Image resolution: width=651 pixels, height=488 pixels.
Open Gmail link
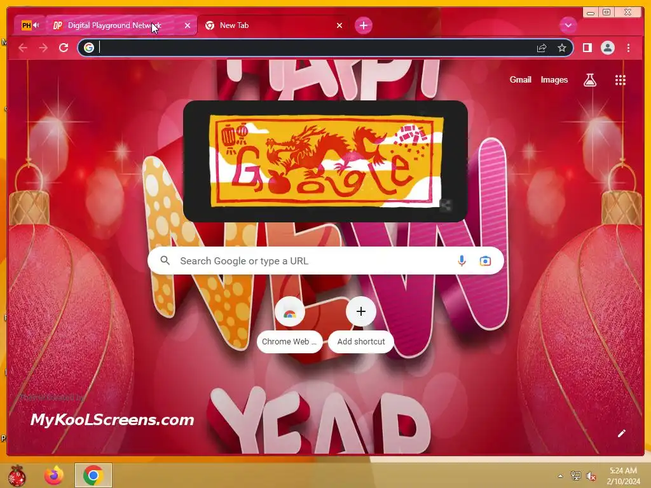(520, 79)
